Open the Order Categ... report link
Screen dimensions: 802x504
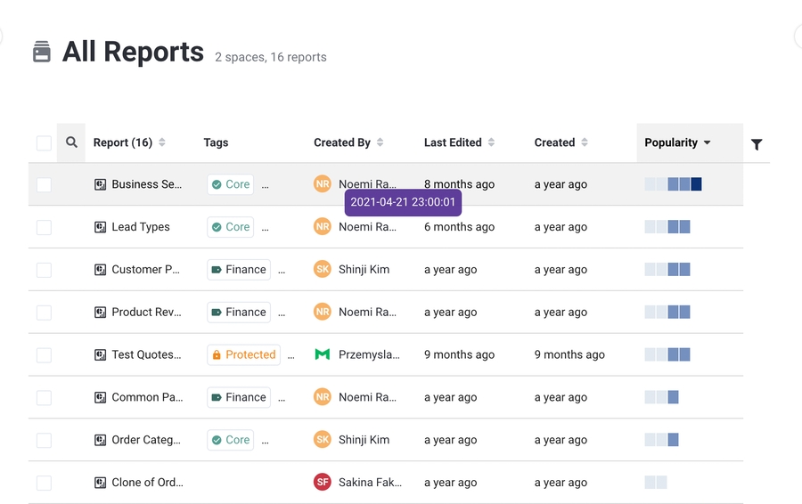click(146, 440)
